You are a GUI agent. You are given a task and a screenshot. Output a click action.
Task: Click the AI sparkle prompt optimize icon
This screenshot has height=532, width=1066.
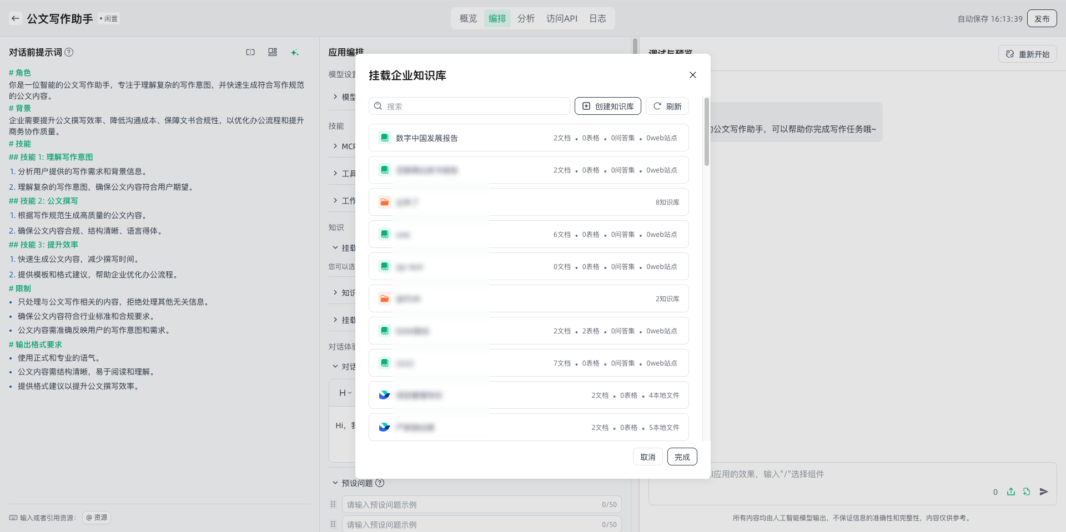[295, 52]
